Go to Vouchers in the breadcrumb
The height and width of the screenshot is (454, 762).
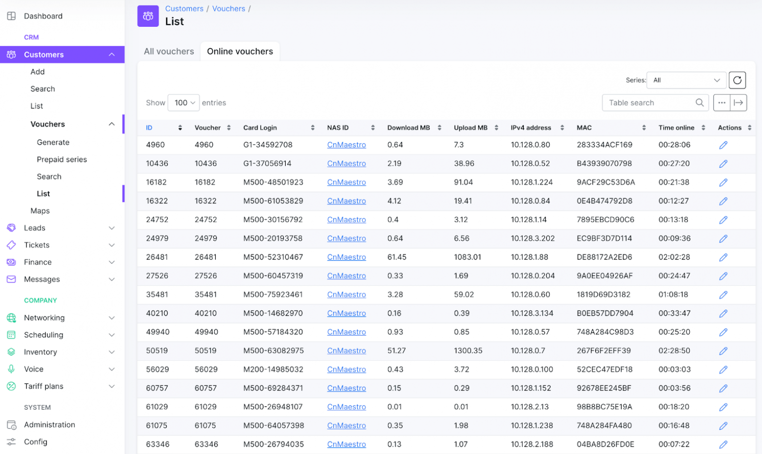[x=228, y=9]
